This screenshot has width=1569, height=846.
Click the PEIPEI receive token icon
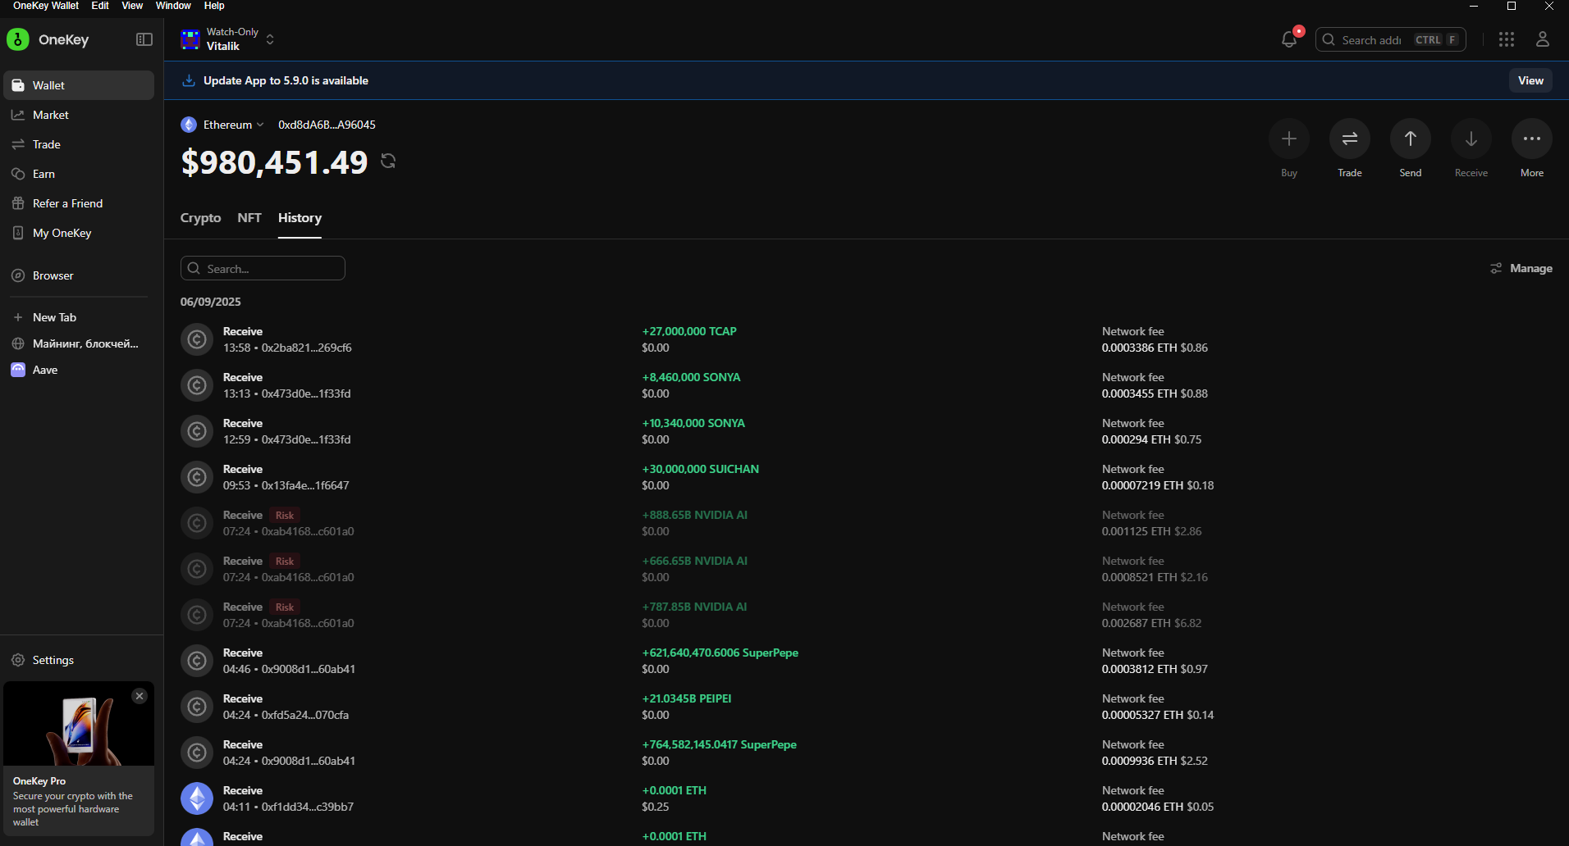pyautogui.click(x=197, y=707)
